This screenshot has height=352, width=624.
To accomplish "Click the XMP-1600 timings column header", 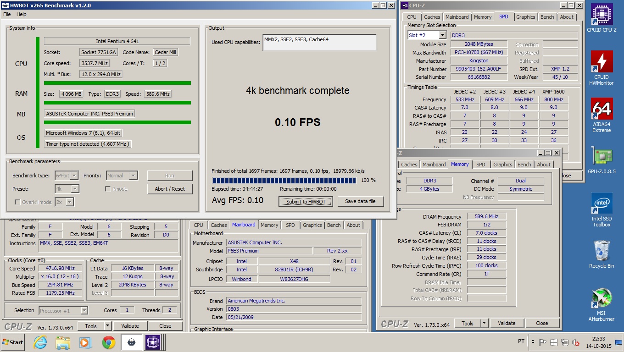I will tap(552, 92).
